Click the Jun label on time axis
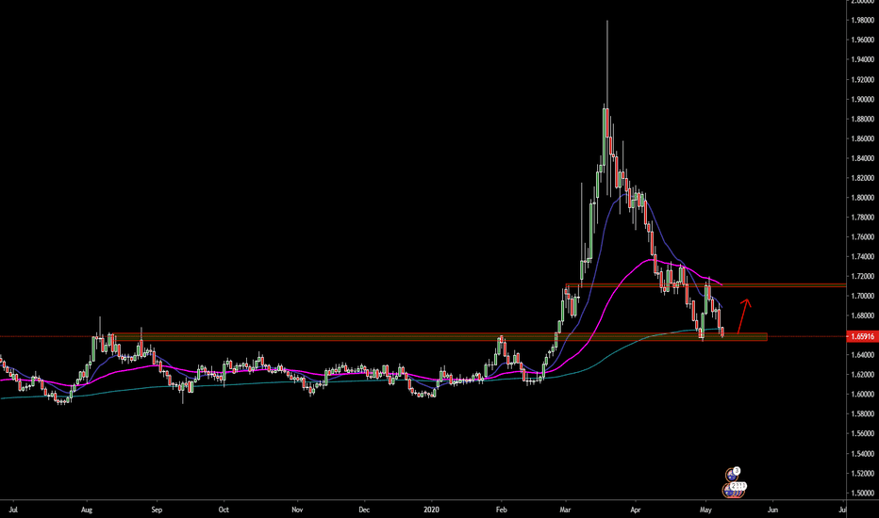The image size is (879, 518). pyautogui.click(x=772, y=510)
